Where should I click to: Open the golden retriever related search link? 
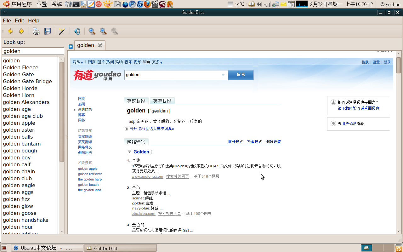[90, 174]
